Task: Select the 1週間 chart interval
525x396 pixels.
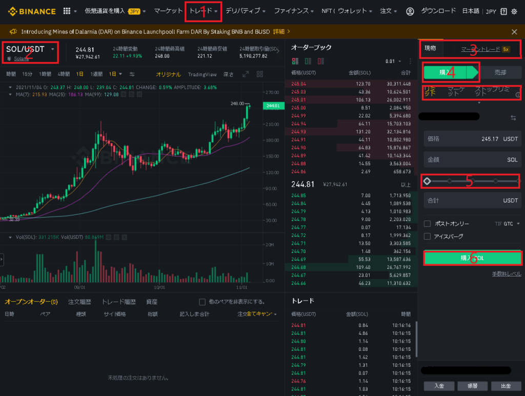Action: [96, 74]
